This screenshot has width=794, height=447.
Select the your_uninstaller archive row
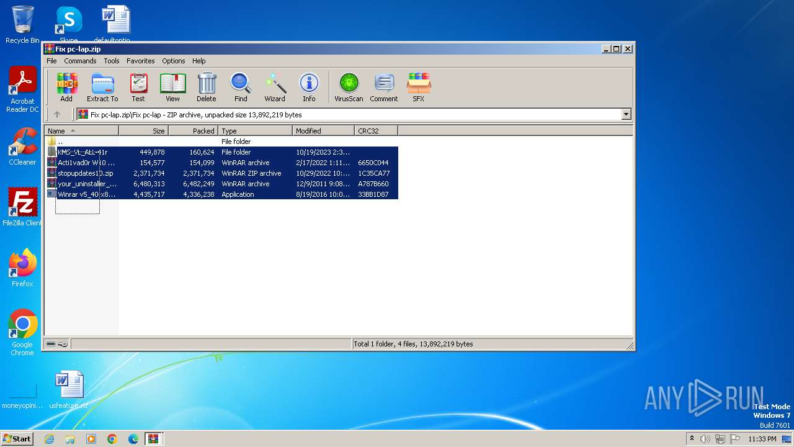click(222, 184)
